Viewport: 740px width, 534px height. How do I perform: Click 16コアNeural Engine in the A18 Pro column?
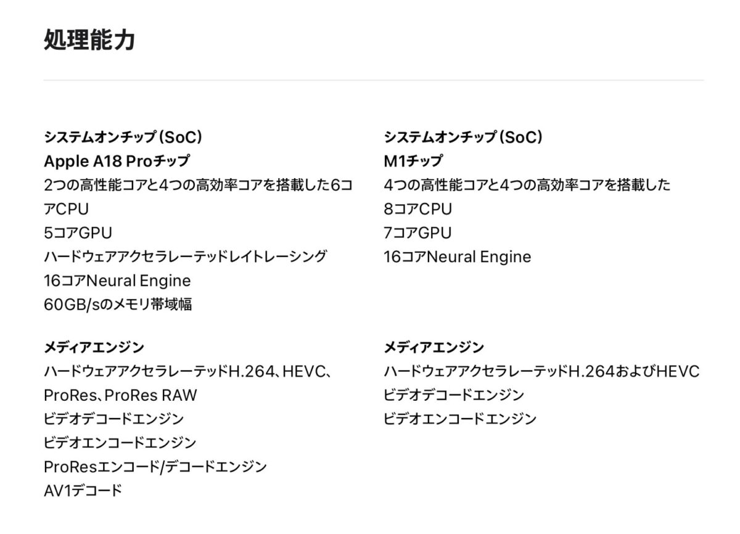pos(117,281)
